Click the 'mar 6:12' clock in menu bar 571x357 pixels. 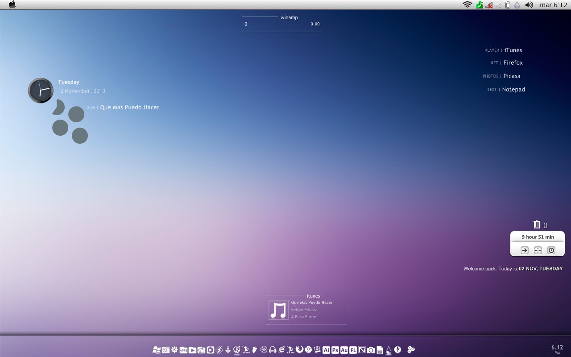tap(553, 5)
